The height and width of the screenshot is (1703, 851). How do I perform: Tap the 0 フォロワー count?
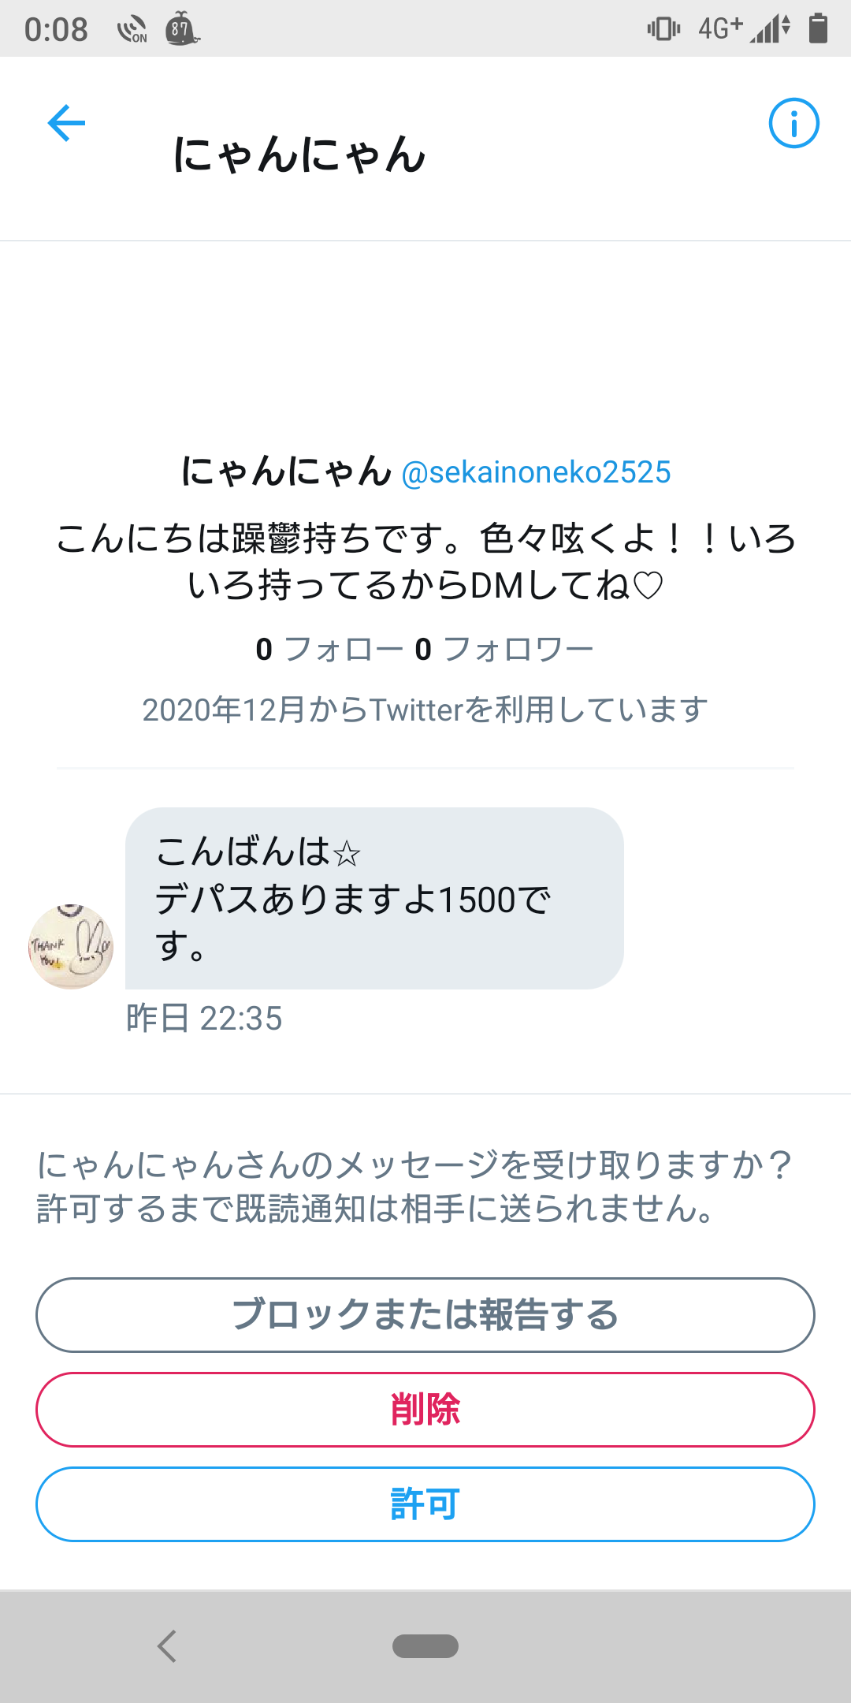(504, 650)
